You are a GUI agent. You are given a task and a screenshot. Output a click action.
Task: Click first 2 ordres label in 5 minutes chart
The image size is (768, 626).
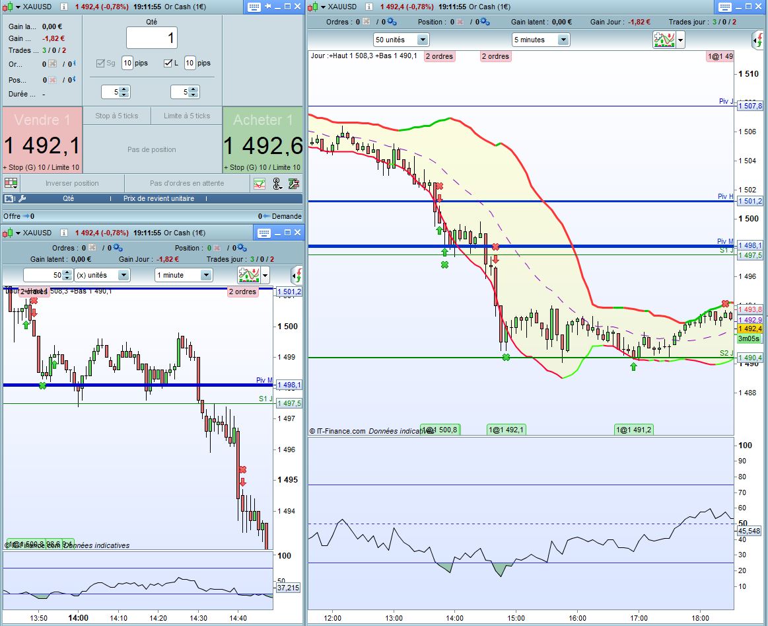439,56
